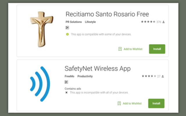
Task: Open the crucifix app icon thumbnail
Action: click(x=42, y=29)
